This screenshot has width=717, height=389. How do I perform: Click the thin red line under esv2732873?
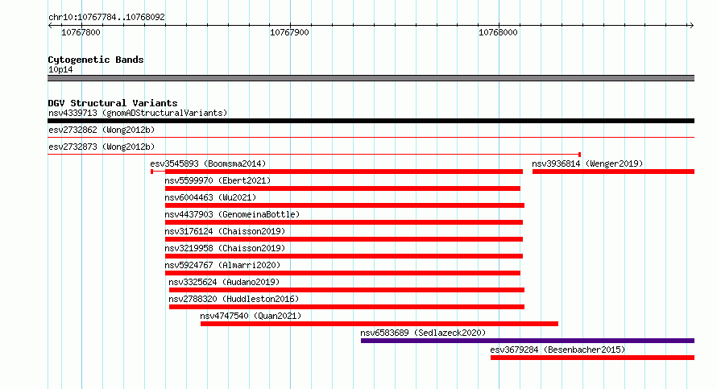[314, 155]
